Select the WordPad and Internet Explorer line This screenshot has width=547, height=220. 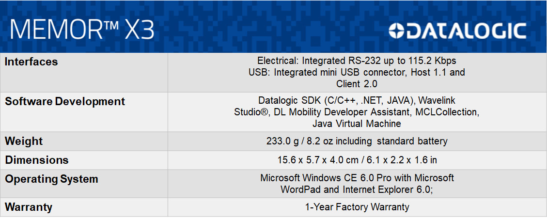(357, 189)
